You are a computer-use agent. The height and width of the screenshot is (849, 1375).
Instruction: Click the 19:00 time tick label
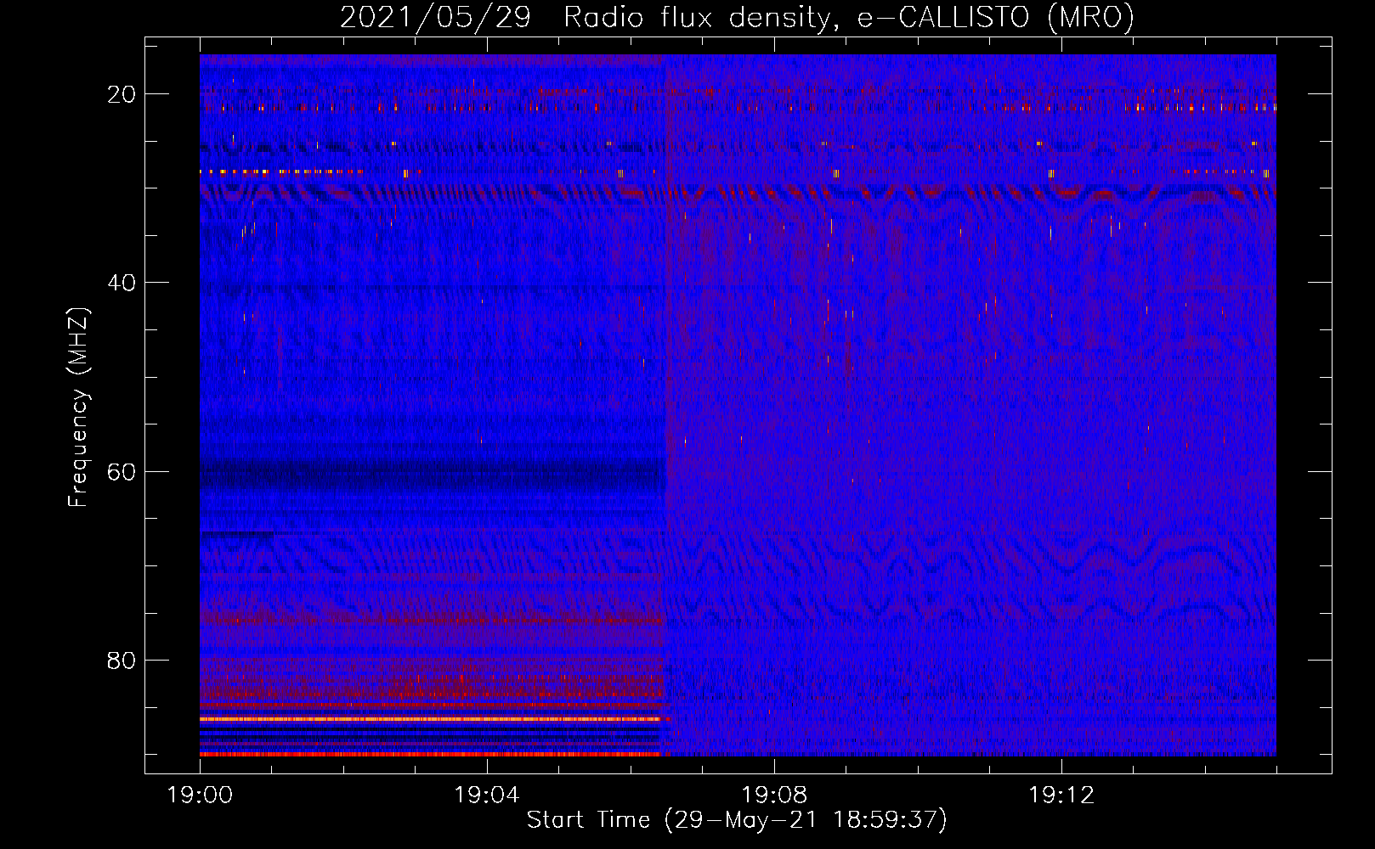coord(200,796)
